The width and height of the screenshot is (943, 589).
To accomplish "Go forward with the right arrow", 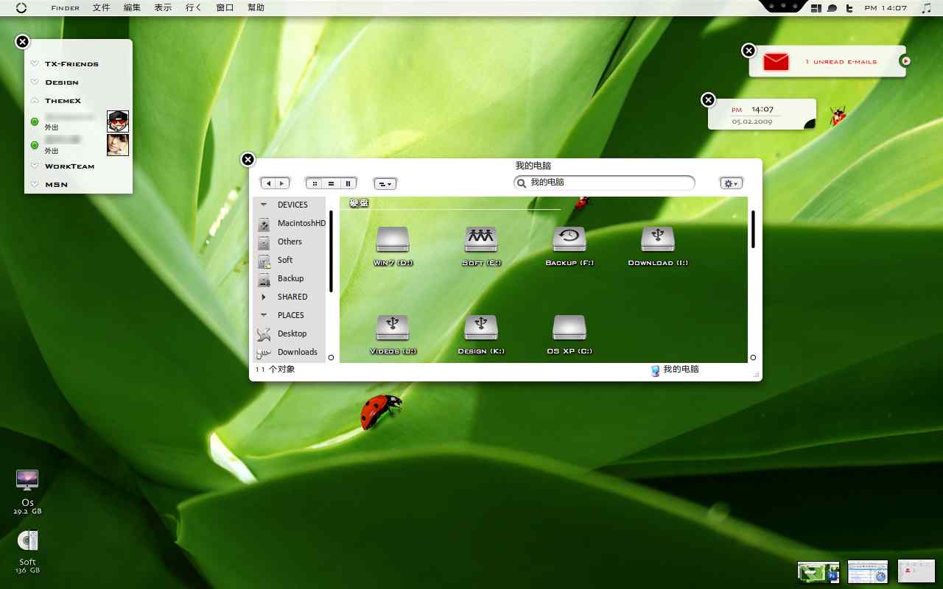I will click(x=282, y=183).
